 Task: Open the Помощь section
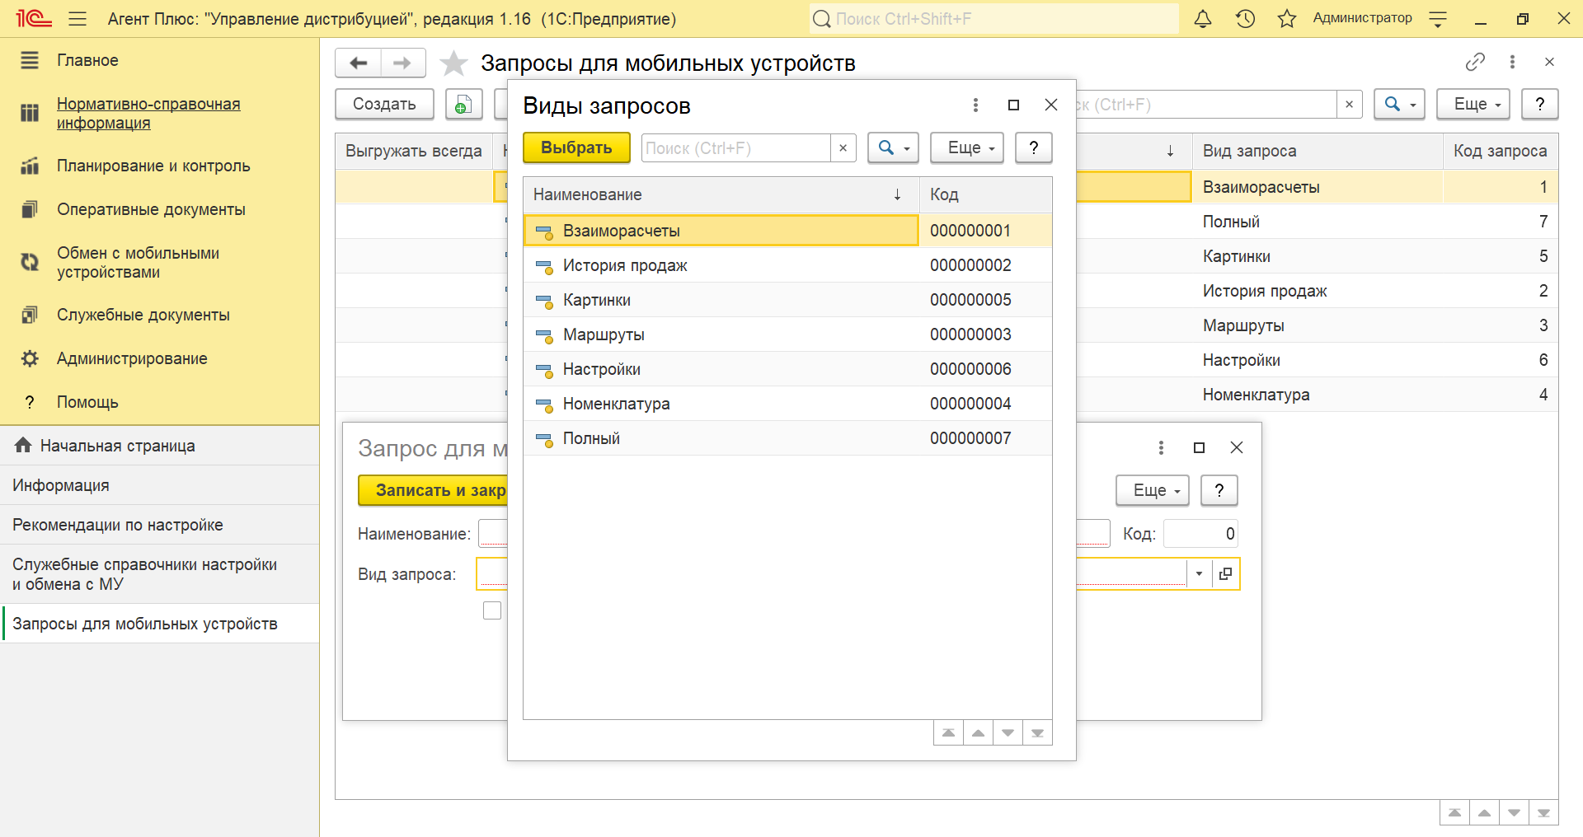pyautogui.click(x=87, y=403)
